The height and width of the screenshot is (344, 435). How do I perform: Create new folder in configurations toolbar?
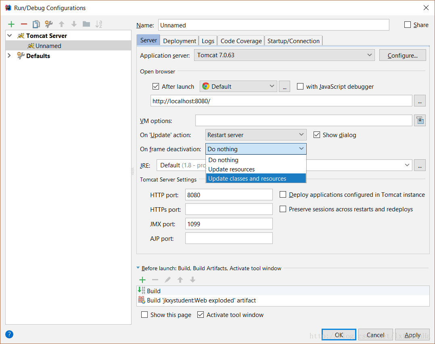(x=86, y=24)
